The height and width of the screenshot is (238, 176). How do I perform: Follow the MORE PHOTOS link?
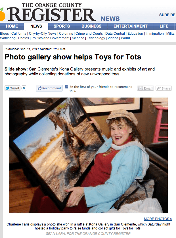tap(158, 219)
